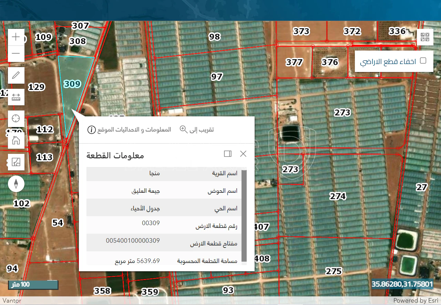Click the basin name جيعة العليق
Viewport: 441px width, 305px height.
(146, 191)
